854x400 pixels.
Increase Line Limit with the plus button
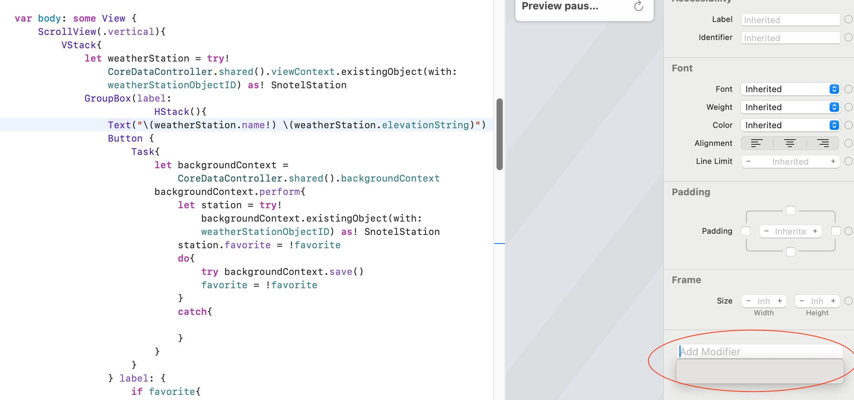(x=833, y=162)
